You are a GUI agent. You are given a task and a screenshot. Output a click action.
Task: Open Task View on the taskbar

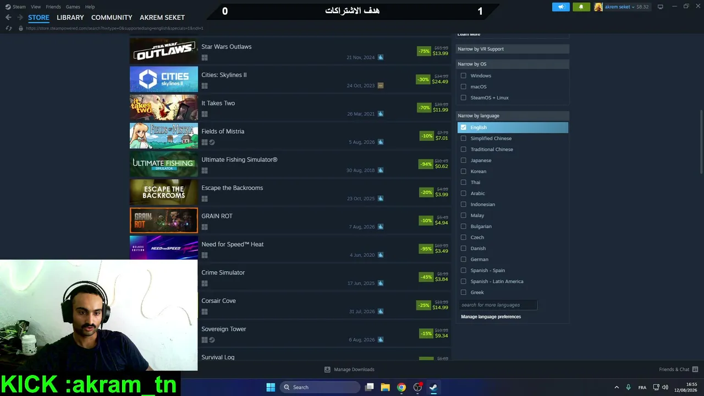coord(370,387)
